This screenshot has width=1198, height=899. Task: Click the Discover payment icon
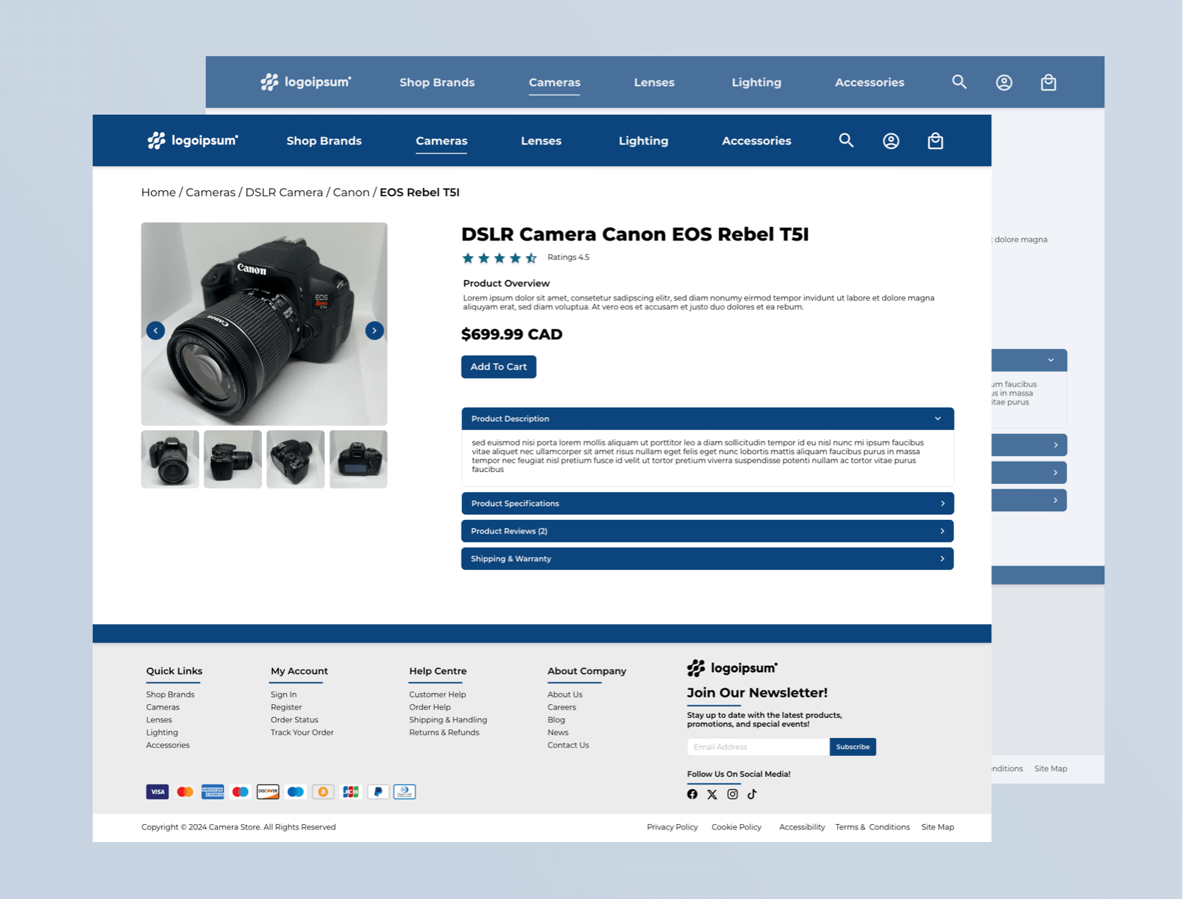(x=268, y=792)
